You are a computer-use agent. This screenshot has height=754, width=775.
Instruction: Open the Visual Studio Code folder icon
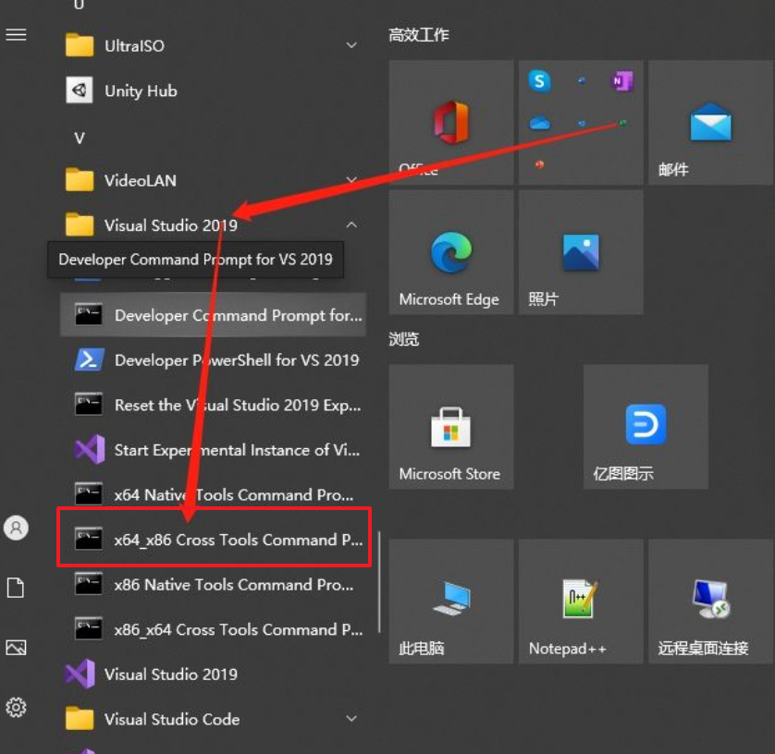(x=80, y=719)
